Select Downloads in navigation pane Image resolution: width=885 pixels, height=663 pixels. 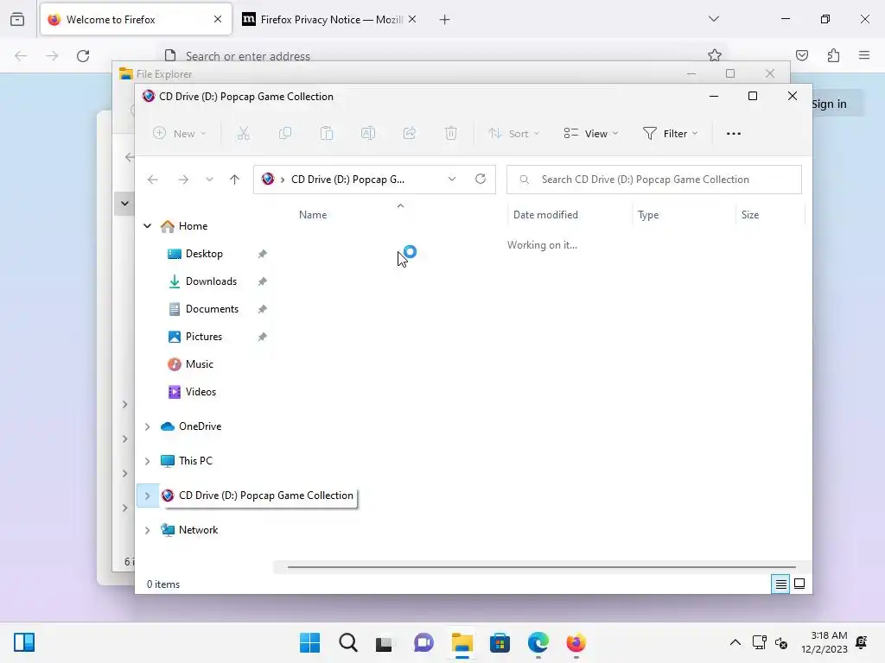pos(211,281)
